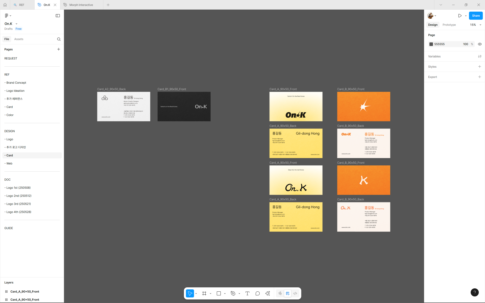Select the Rectangle shape tool
The image size is (485, 303).
click(219, 293)
